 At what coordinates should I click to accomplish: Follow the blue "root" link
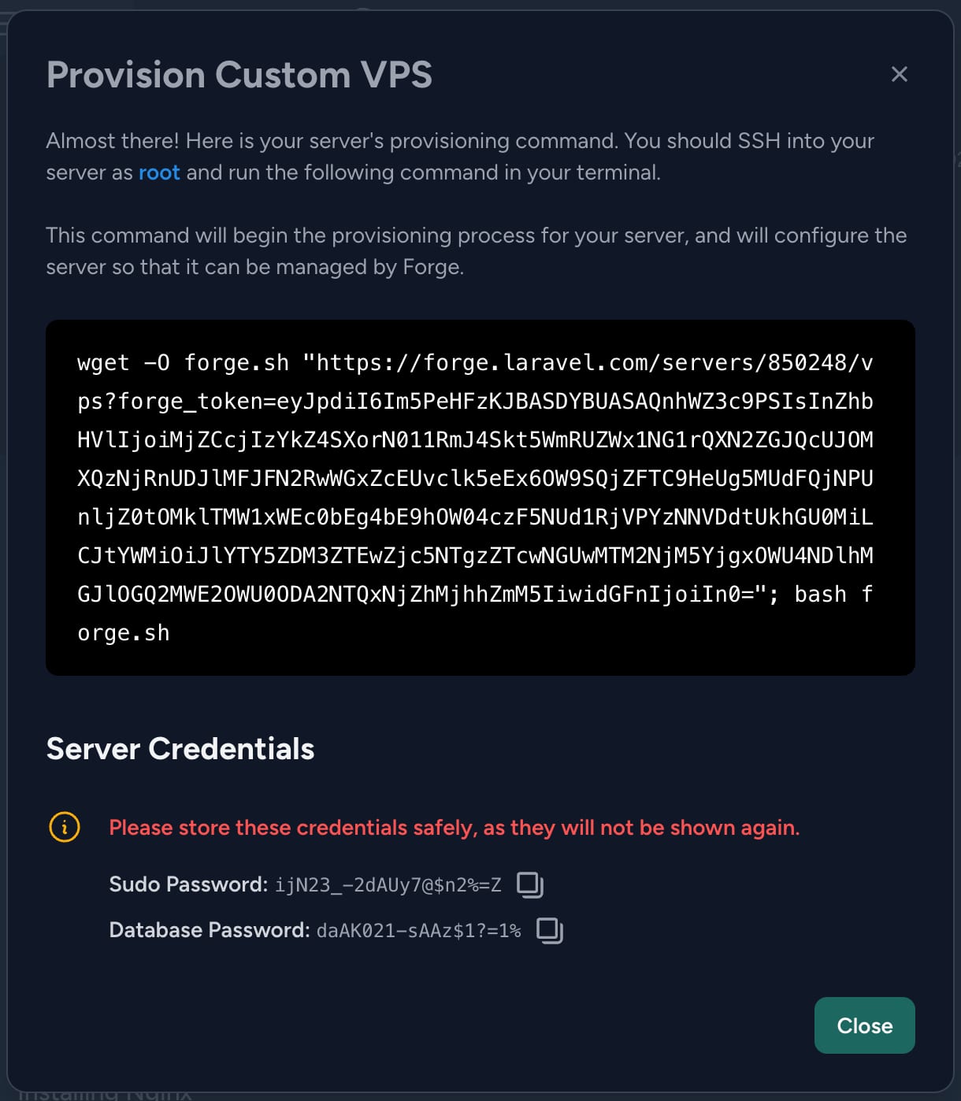pyautogui.click(x=159, y=172)
